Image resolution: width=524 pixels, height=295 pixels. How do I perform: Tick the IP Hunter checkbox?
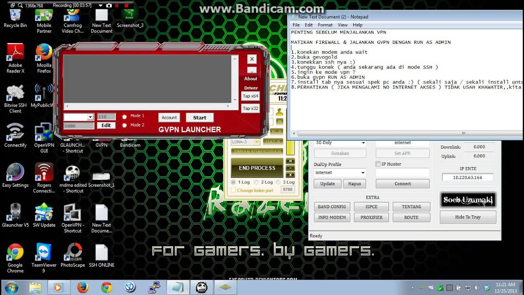378,164
